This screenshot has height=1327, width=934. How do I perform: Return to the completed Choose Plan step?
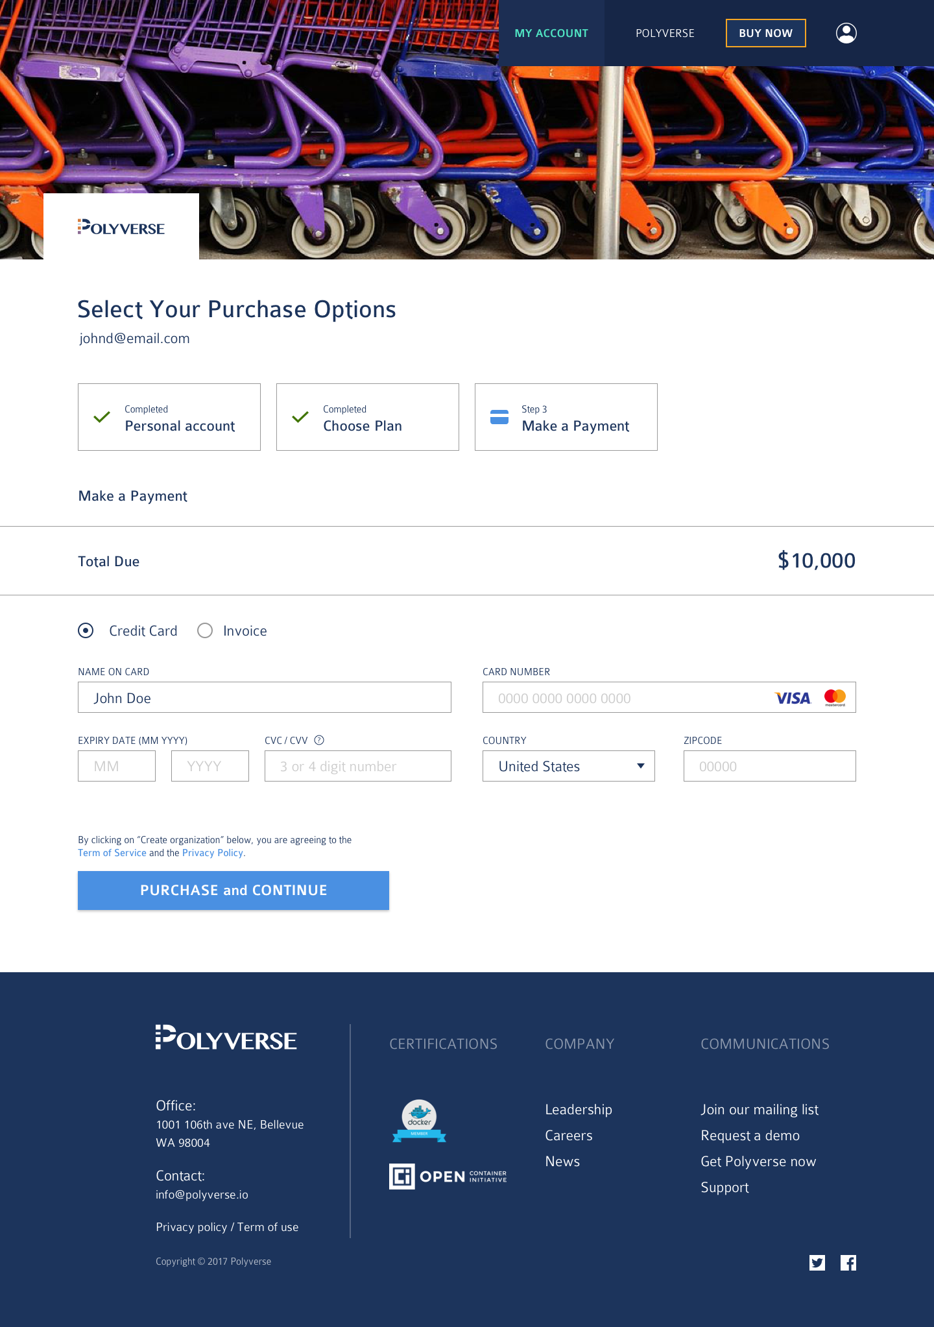tap(368, 417)
